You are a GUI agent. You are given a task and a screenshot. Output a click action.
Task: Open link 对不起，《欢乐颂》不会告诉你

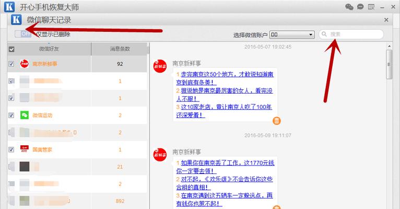(225, 183)
